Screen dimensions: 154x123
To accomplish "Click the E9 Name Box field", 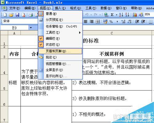I will 14,28.
